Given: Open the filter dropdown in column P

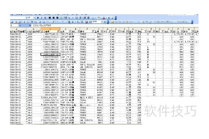Looking at the screenshot, I should pos(182,32).
